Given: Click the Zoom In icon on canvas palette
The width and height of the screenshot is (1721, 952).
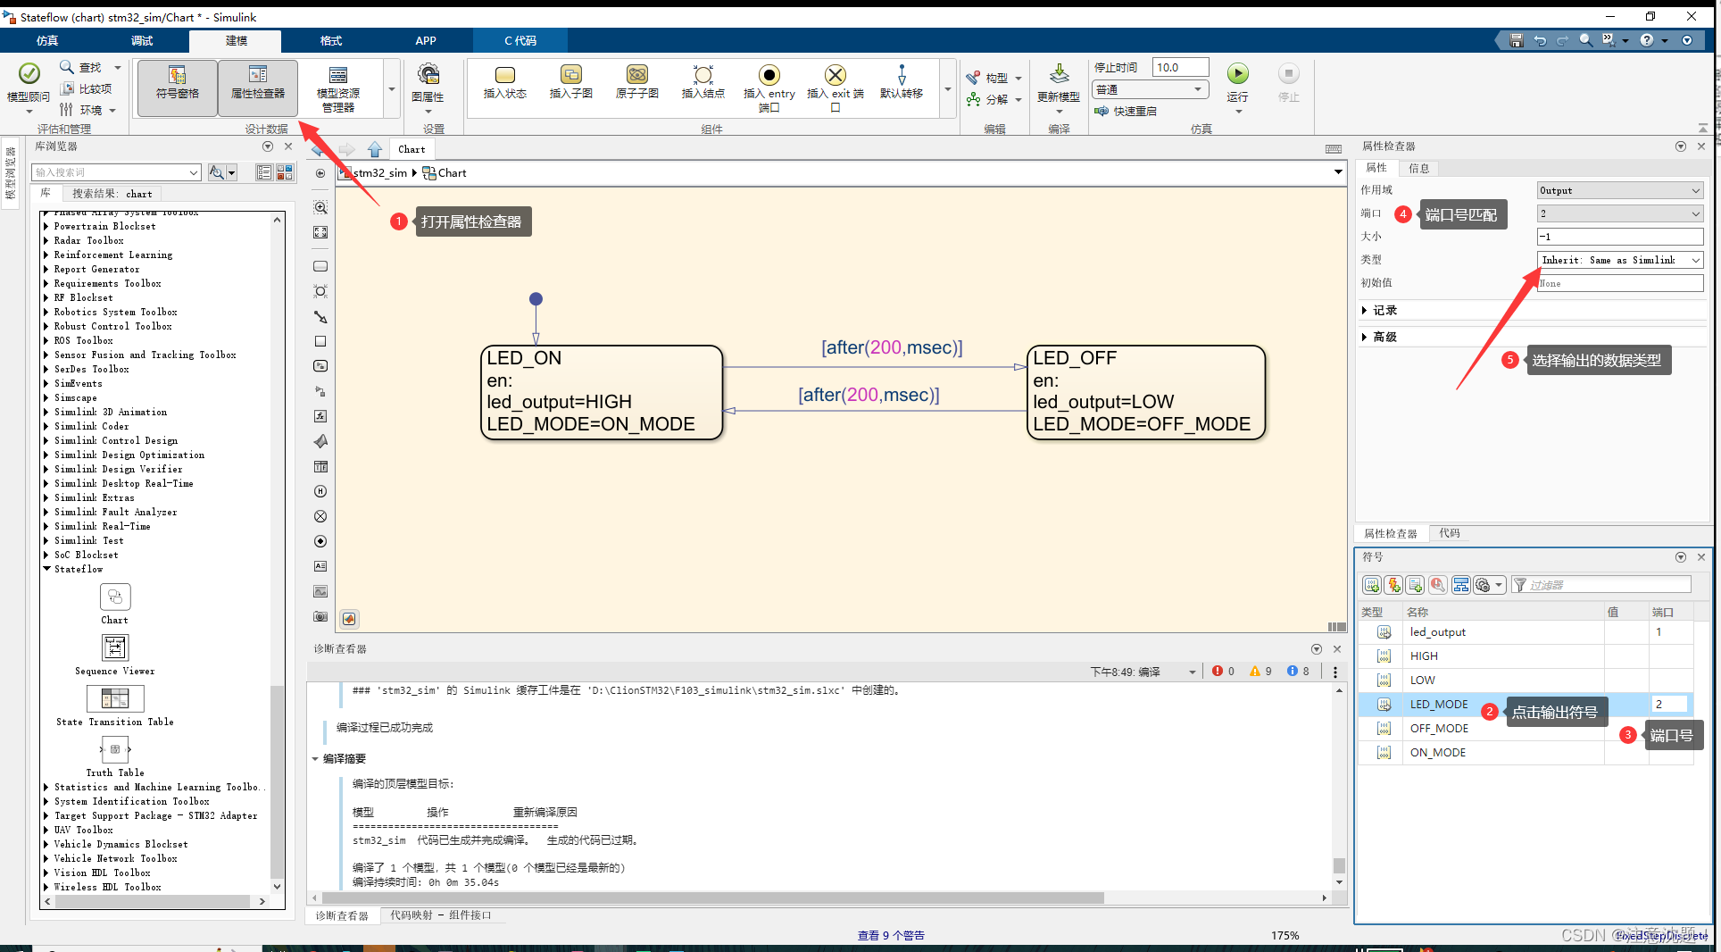Looking at the screenshot, I should 320,207.
